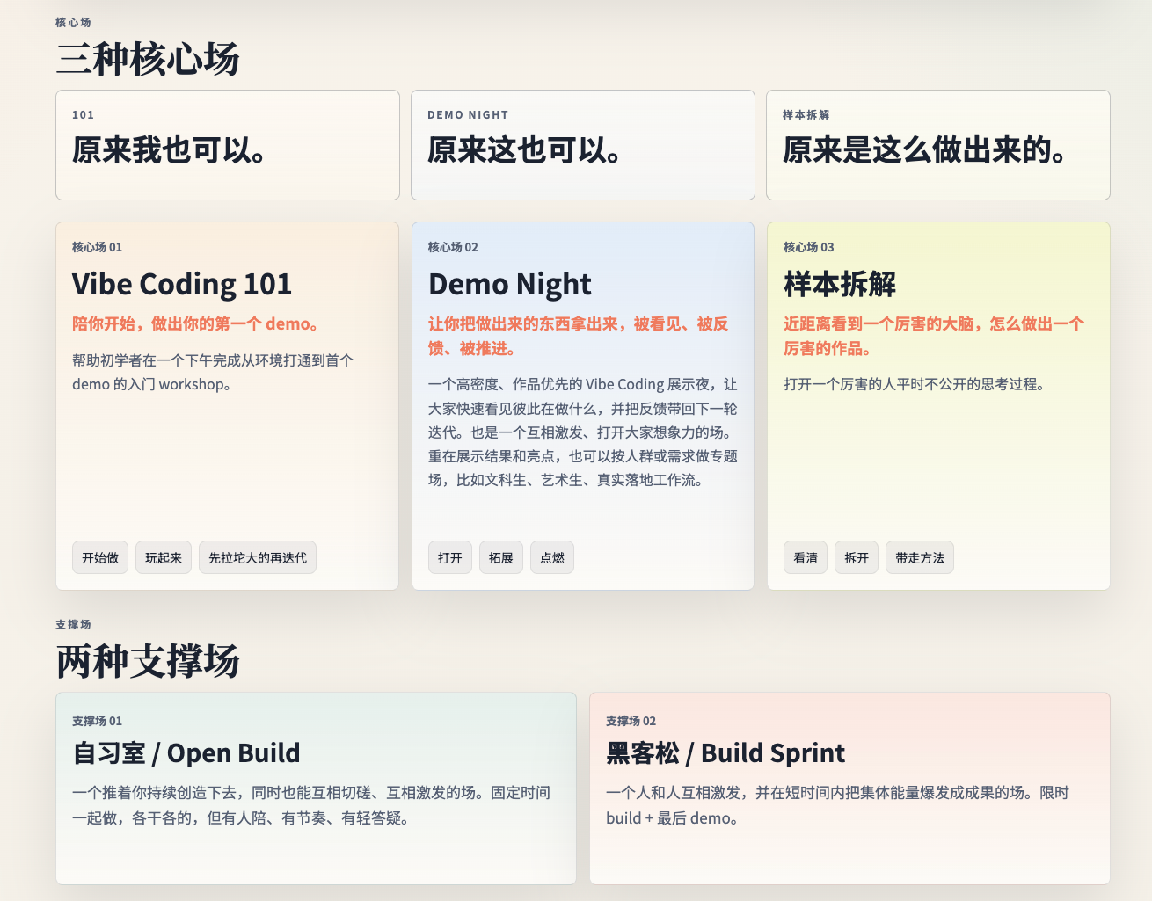This screenshot has width=1152, height=901.
Task: Open the 自习室 / Open Build card
Action: (x=316, y=788)
